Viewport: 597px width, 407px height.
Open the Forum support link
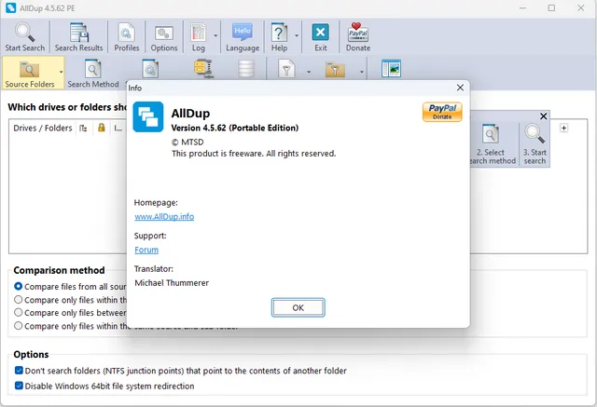(146, 250)
